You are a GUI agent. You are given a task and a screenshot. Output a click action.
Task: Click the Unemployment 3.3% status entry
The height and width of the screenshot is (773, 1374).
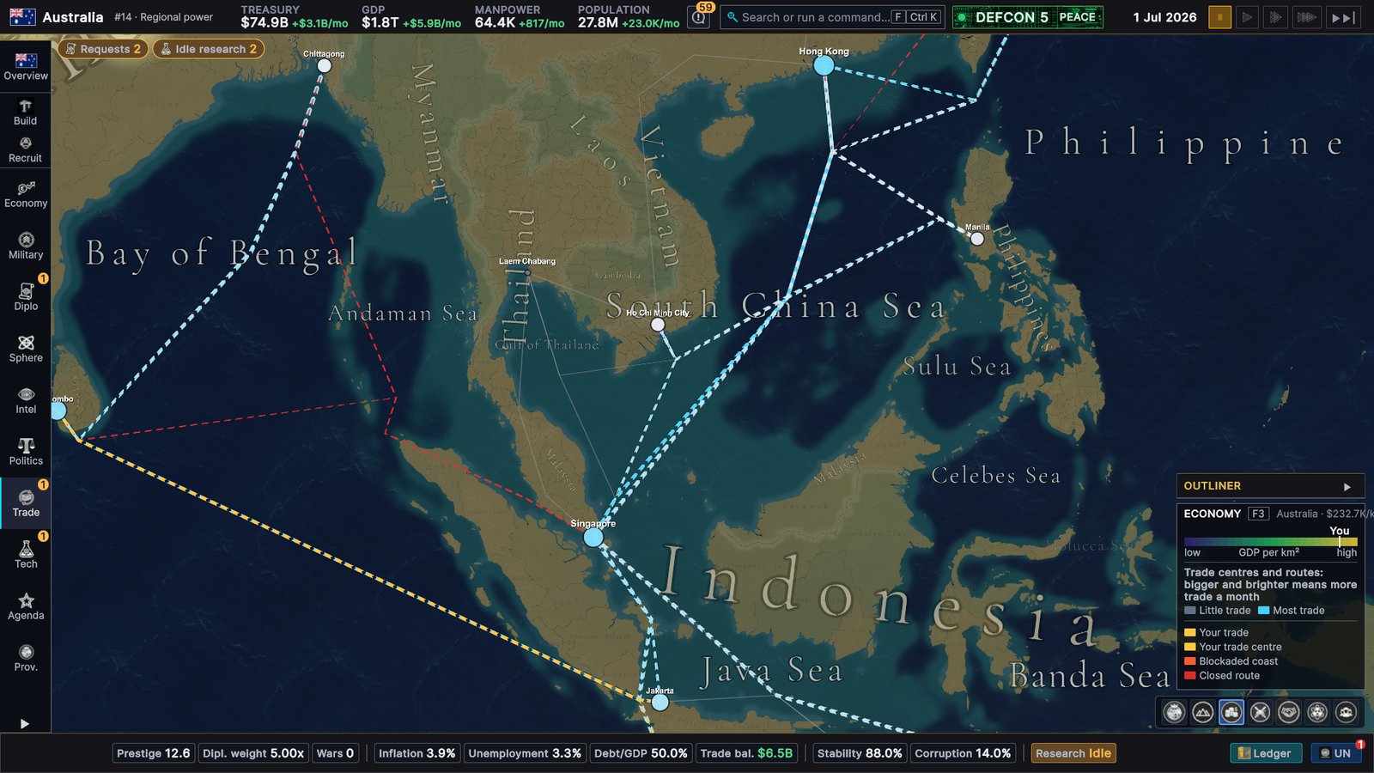click(525, 753)
